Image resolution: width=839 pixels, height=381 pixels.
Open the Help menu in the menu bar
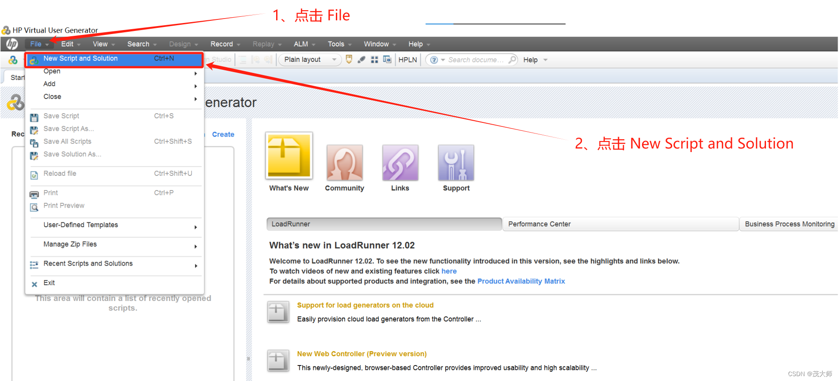tap(419, 44)
